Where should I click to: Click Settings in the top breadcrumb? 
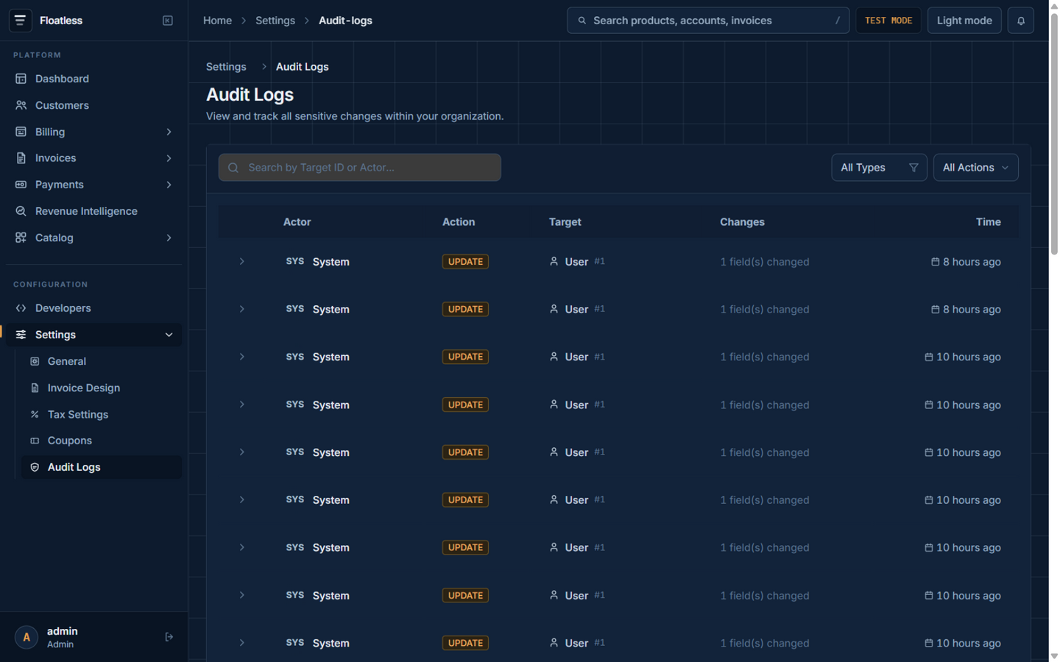tap(275, 21)
